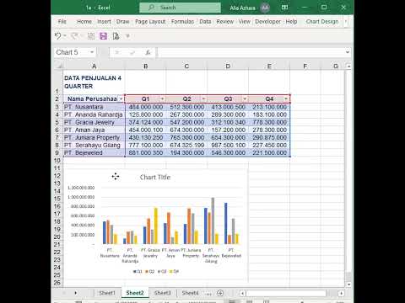Click cell with PT. Nusantara
Image resolution: width=405 pixels, height=303 pixels.
click(94, 107)
